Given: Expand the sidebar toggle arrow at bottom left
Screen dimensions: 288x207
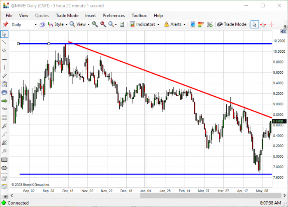Looking at the screenshot, I should tap(5, 197).
